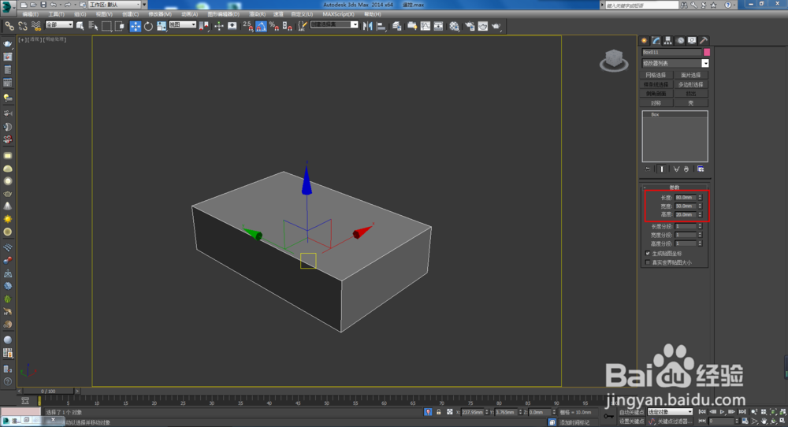
Task: Click the 长度分段 spinner arrows
Action: pos(700,227)
